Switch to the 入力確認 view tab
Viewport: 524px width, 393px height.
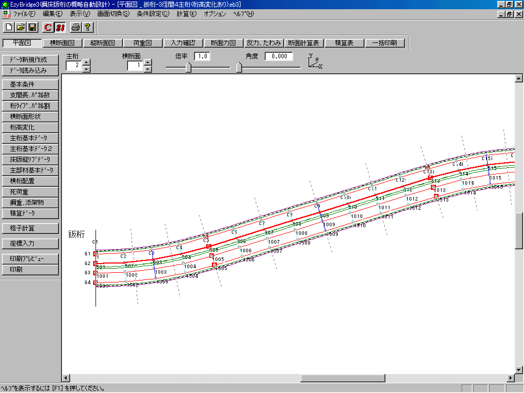point(183,43)
